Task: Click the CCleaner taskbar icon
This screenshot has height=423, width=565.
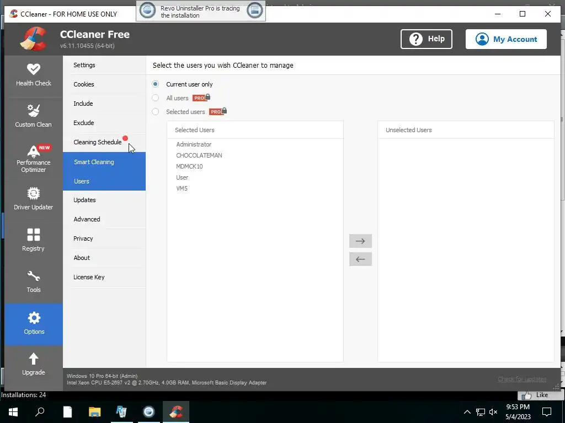Action: 176,412
